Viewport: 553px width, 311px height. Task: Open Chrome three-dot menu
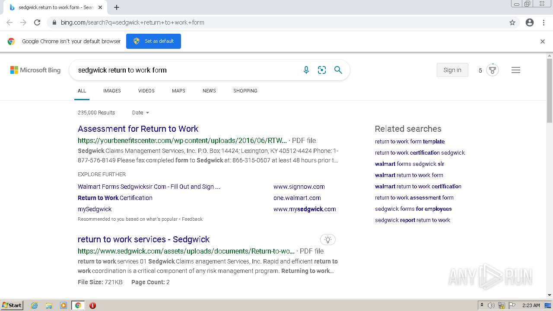543,22
